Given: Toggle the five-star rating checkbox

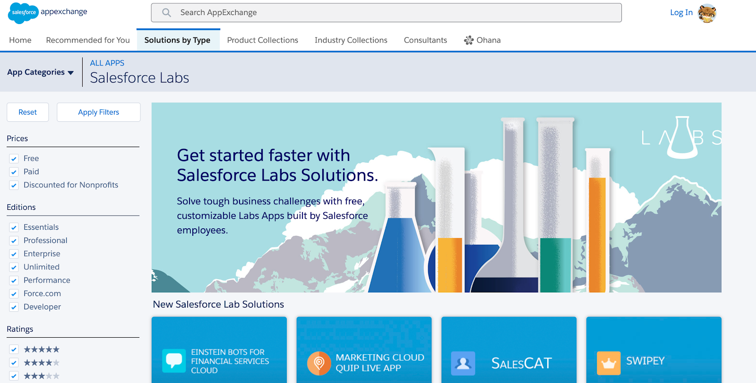Looking at the screenshot, I should tap(14, 350).
